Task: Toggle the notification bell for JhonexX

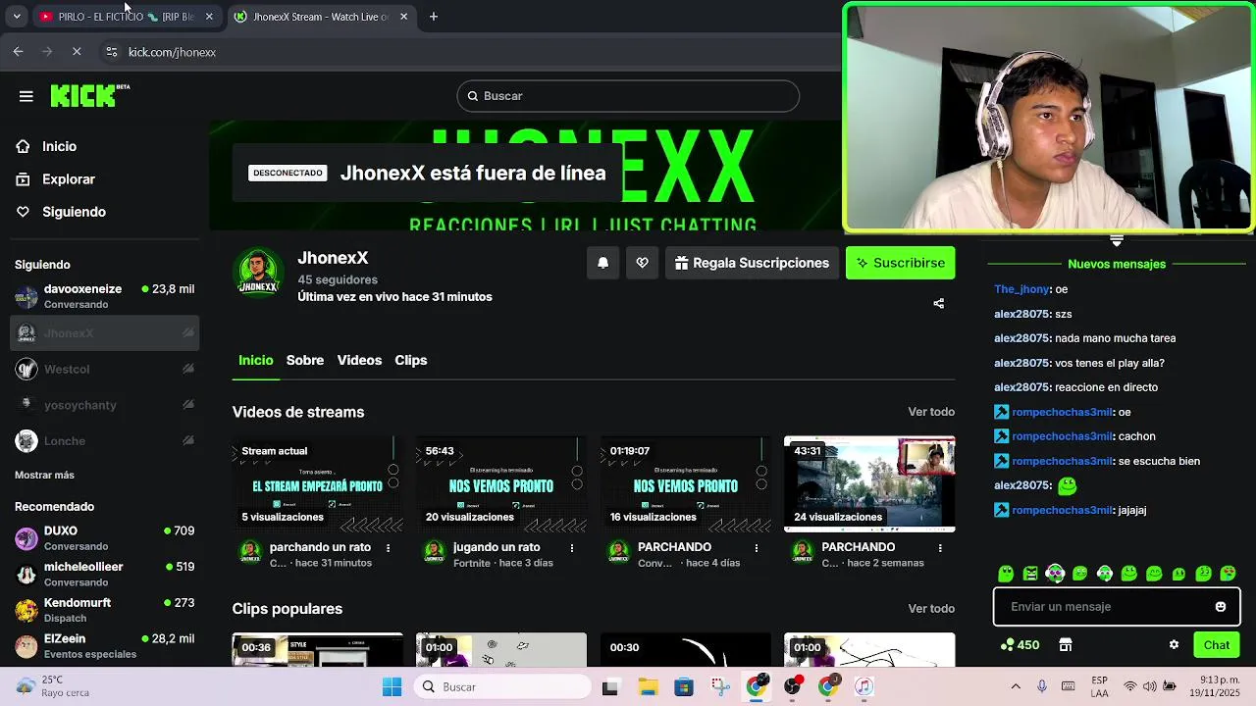Action: pos(602,263)
